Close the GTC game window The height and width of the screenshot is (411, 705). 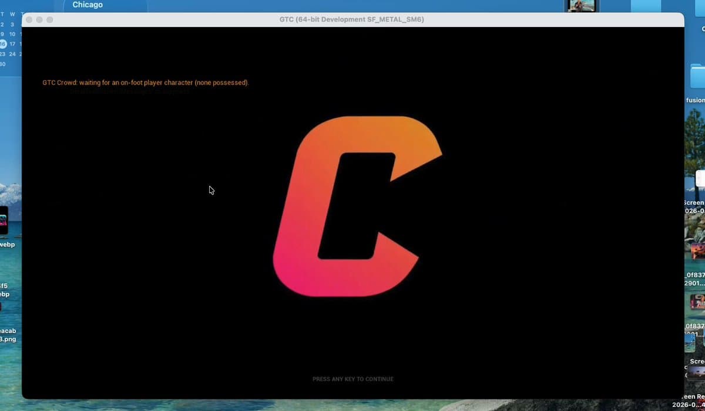[x=29, y=19]
